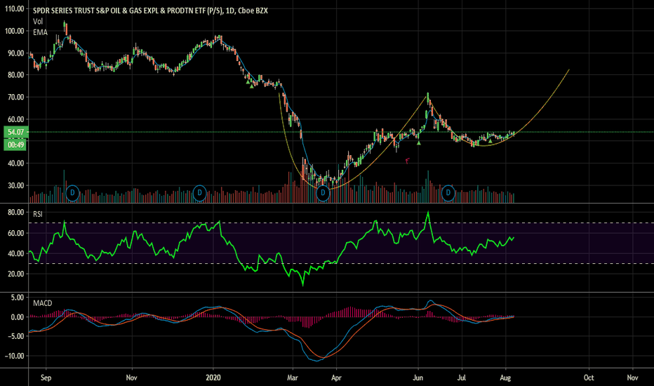Click the −10.00 MACD axis label

pyautogui.click(x=14, y=356)
